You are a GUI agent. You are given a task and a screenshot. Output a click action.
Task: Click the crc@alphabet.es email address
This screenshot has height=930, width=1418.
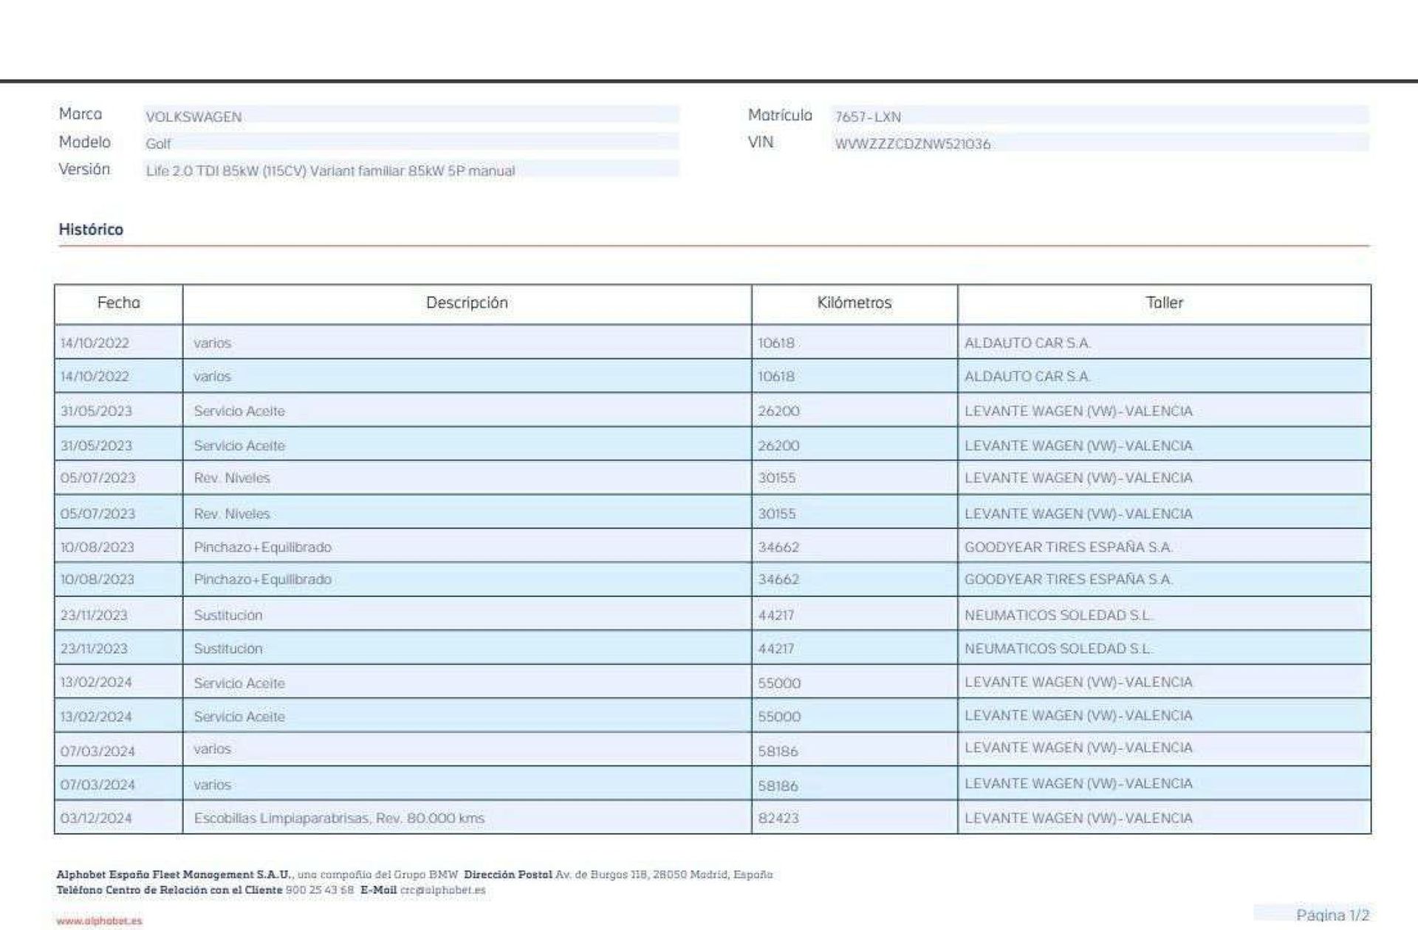pyautogui.click(x=442, y=890)
